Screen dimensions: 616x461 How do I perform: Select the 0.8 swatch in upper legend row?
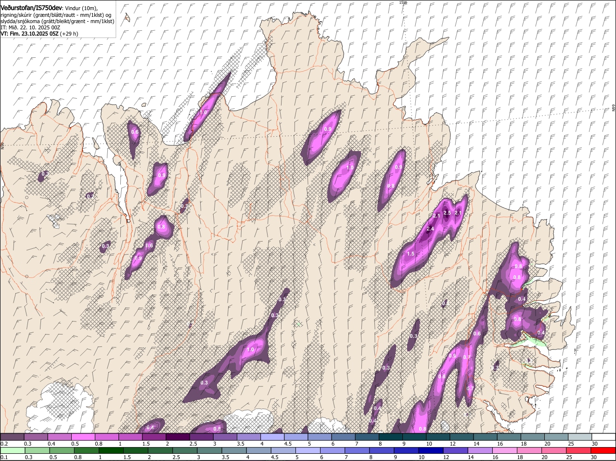point(107,437)
